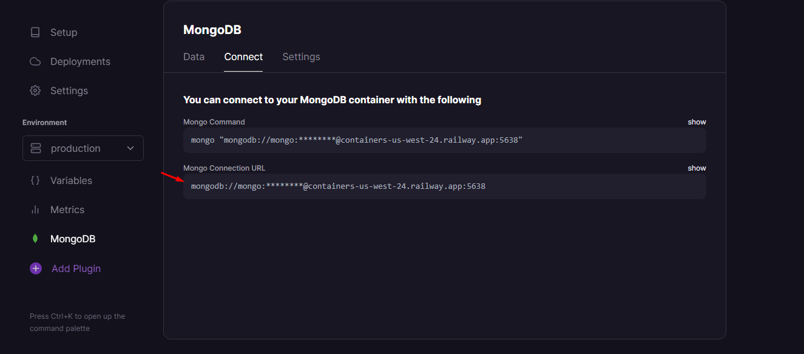The image size is (804, 354).
Task: Click the Mongo Command code box
Action: coord(444,140)
